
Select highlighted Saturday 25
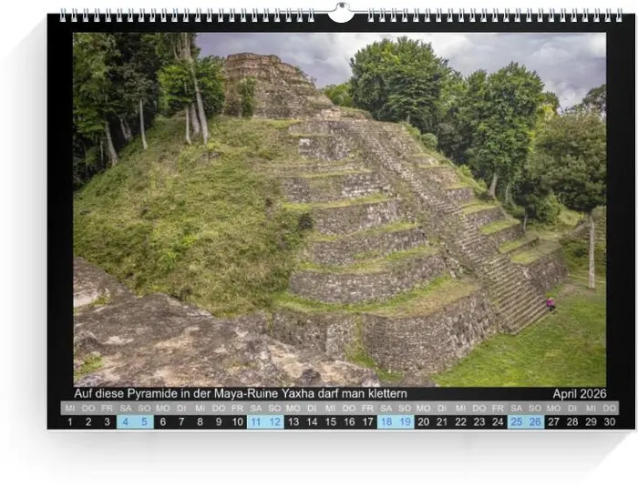[517, 422]
